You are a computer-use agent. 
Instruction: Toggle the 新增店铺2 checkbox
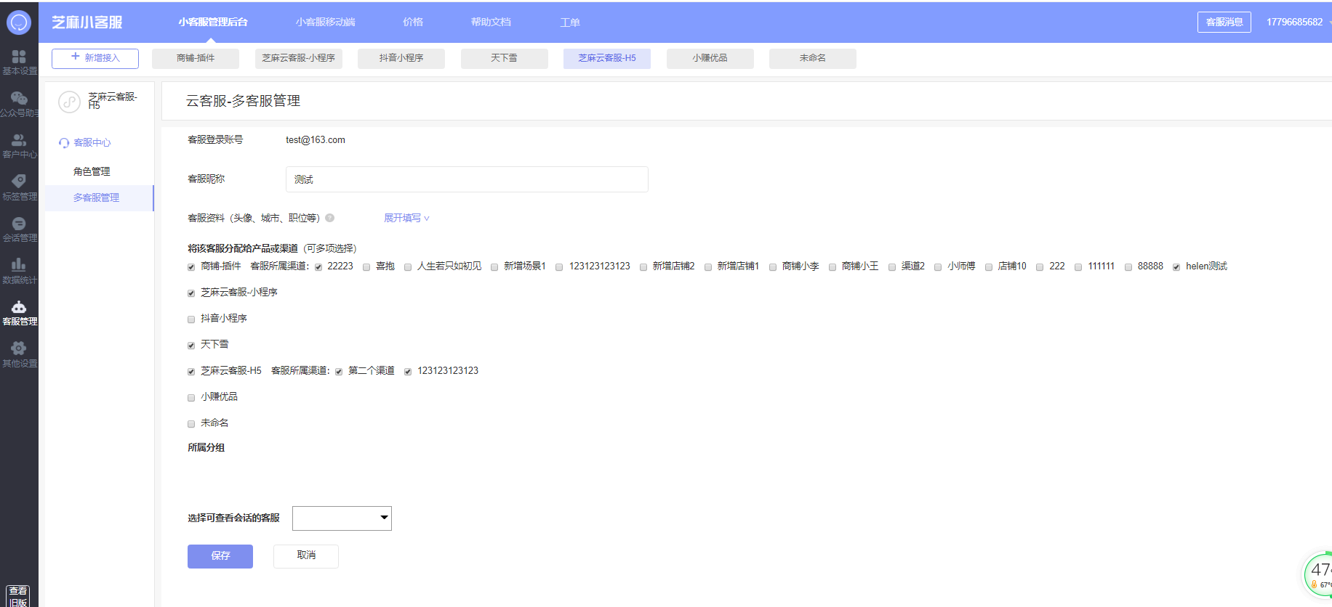coord(643,267)
